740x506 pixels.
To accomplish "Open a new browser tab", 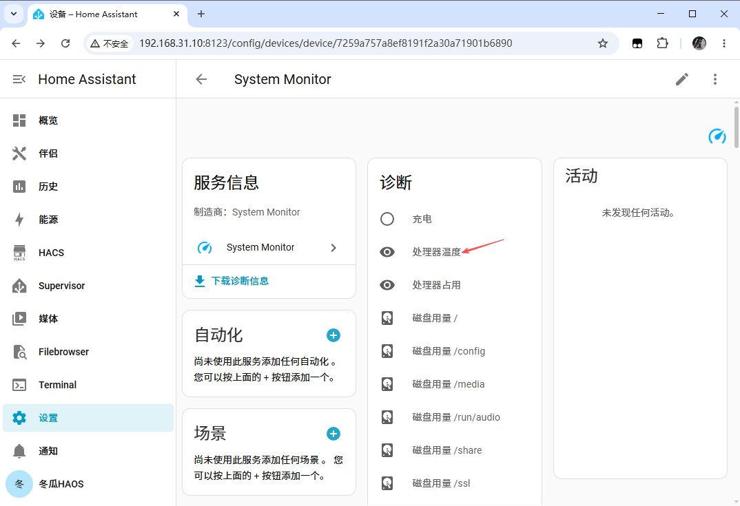I will [x=201, y=14].
